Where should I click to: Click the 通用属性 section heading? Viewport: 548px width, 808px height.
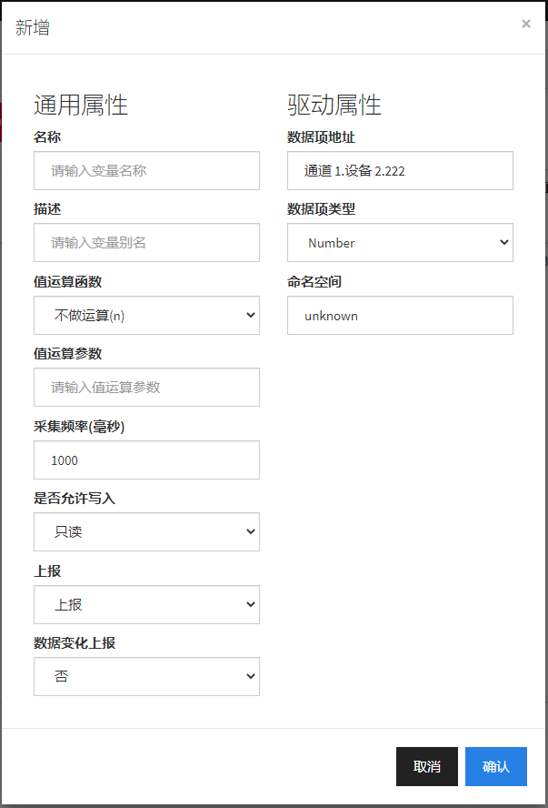point(81,106)
